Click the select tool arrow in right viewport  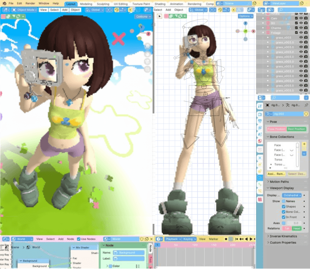tap(160, 16)
